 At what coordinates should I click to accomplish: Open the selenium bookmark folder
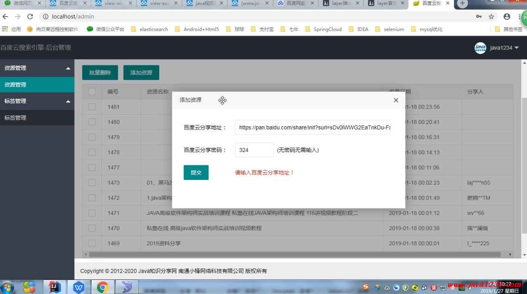tap(390, 29)
